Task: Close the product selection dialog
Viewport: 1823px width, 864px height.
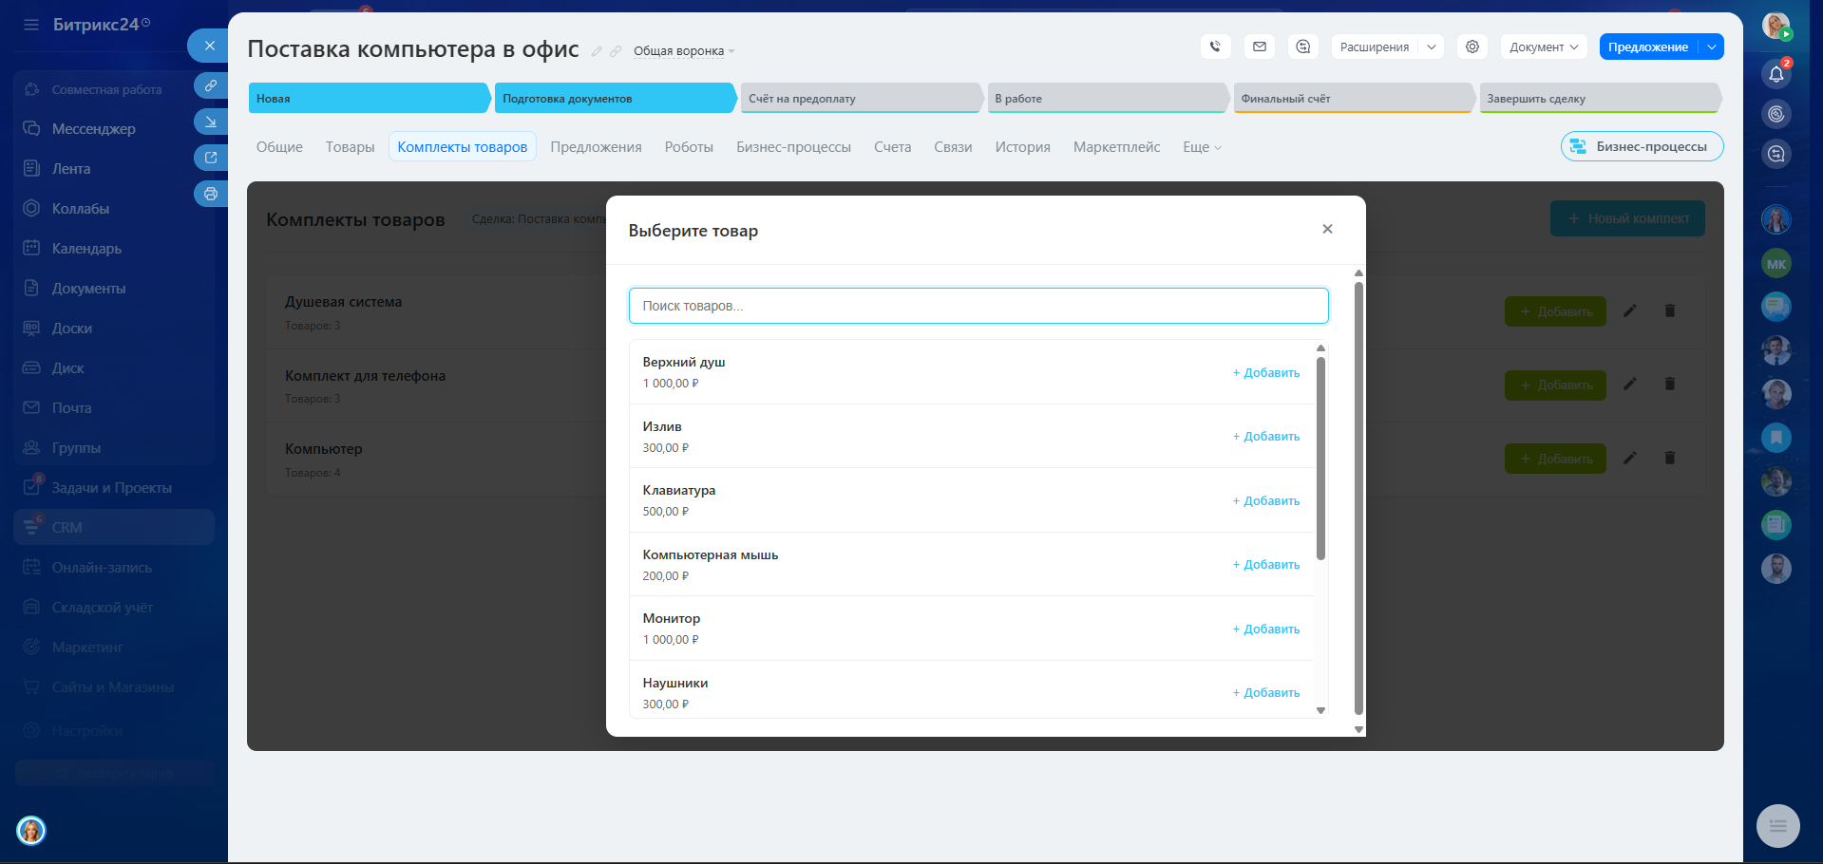Action: point(1327,229)
